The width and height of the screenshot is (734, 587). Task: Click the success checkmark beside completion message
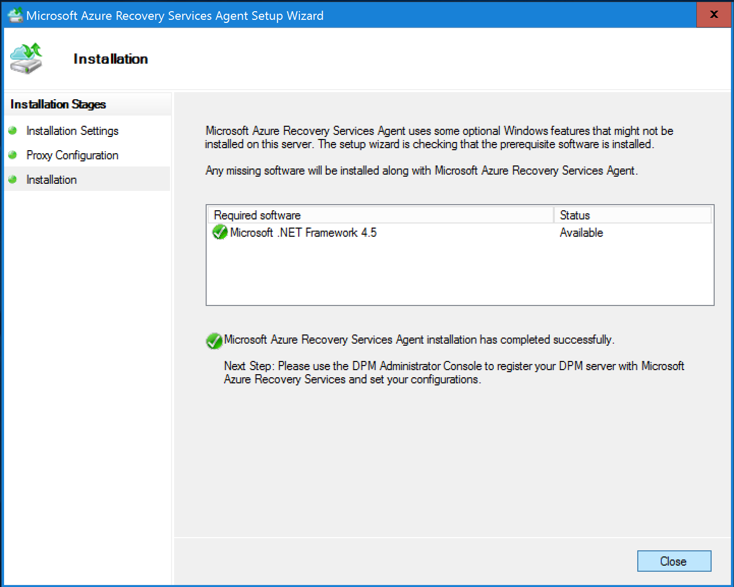point(214,341)
